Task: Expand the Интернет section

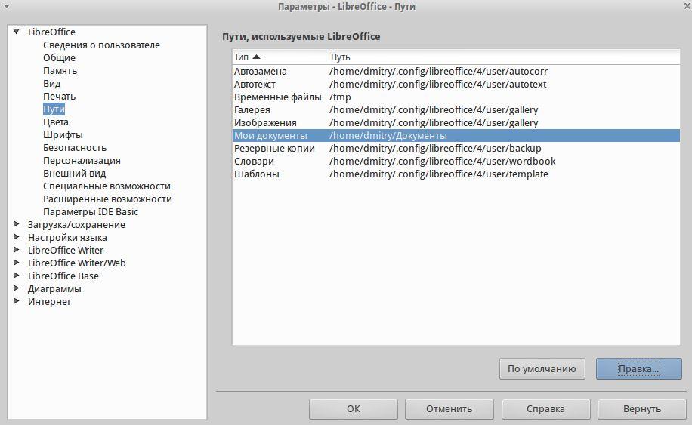Action: click(17, 300)
